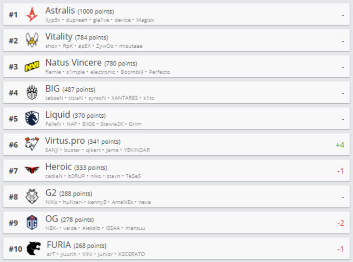
Task: Click the -2 rank change for OG
Action: (x=341, y=223)
